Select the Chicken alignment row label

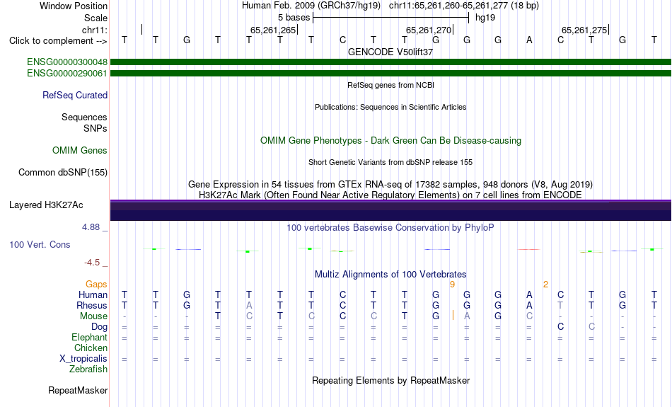(x=91, y=348)
